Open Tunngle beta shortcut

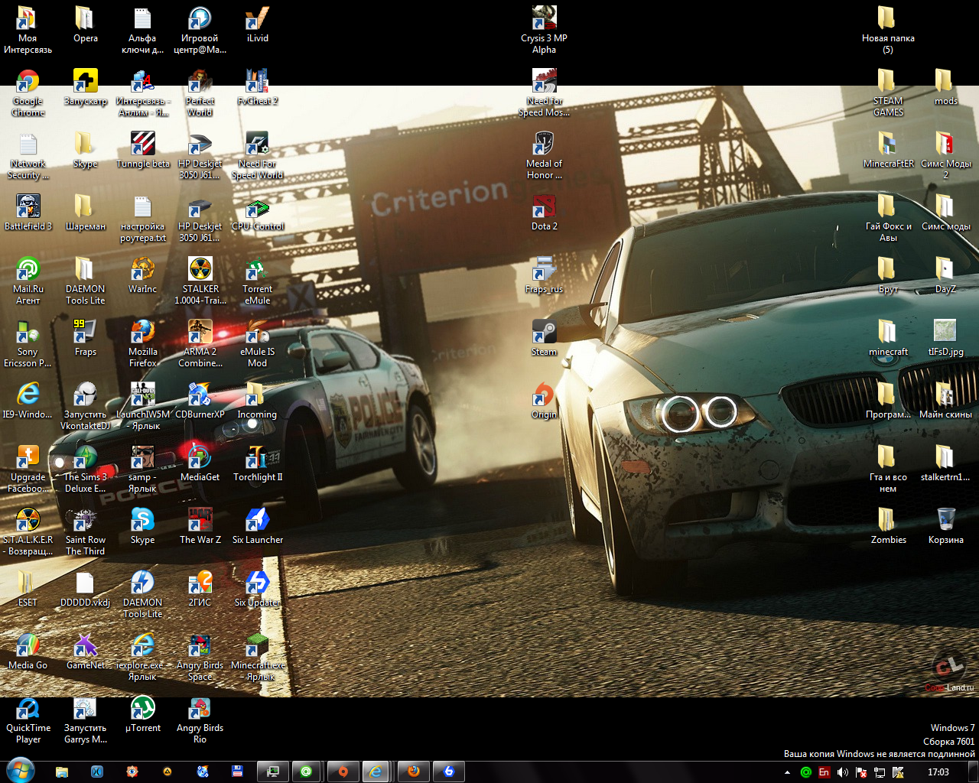tap(143, 144)
